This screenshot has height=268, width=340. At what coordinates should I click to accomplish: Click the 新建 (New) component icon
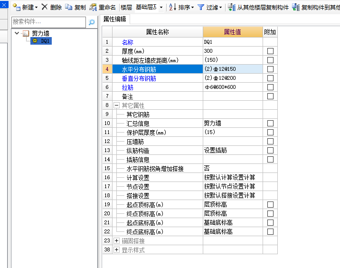pyautogui.click(x=17, y=7)
